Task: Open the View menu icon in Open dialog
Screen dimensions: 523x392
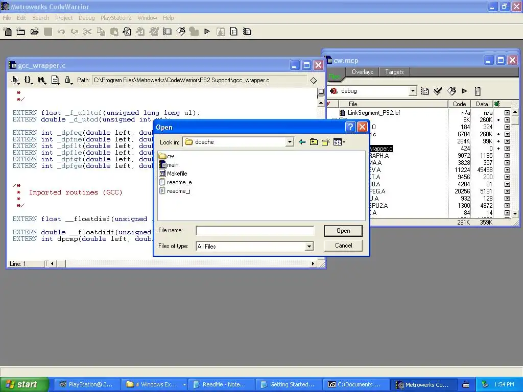Action: [x=339, y=142]
